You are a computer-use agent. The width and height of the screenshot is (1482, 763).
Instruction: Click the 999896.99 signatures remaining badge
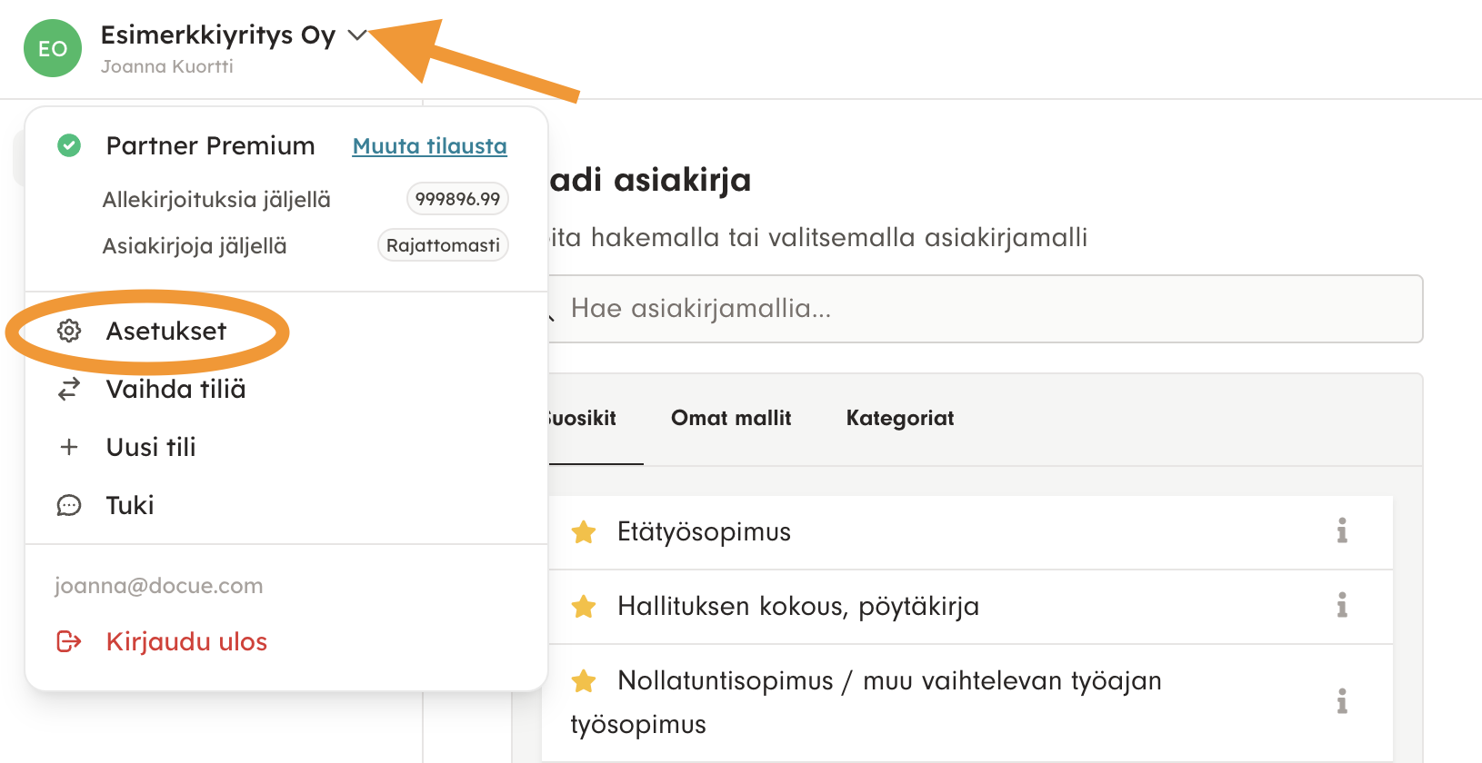tap(457, 199)
